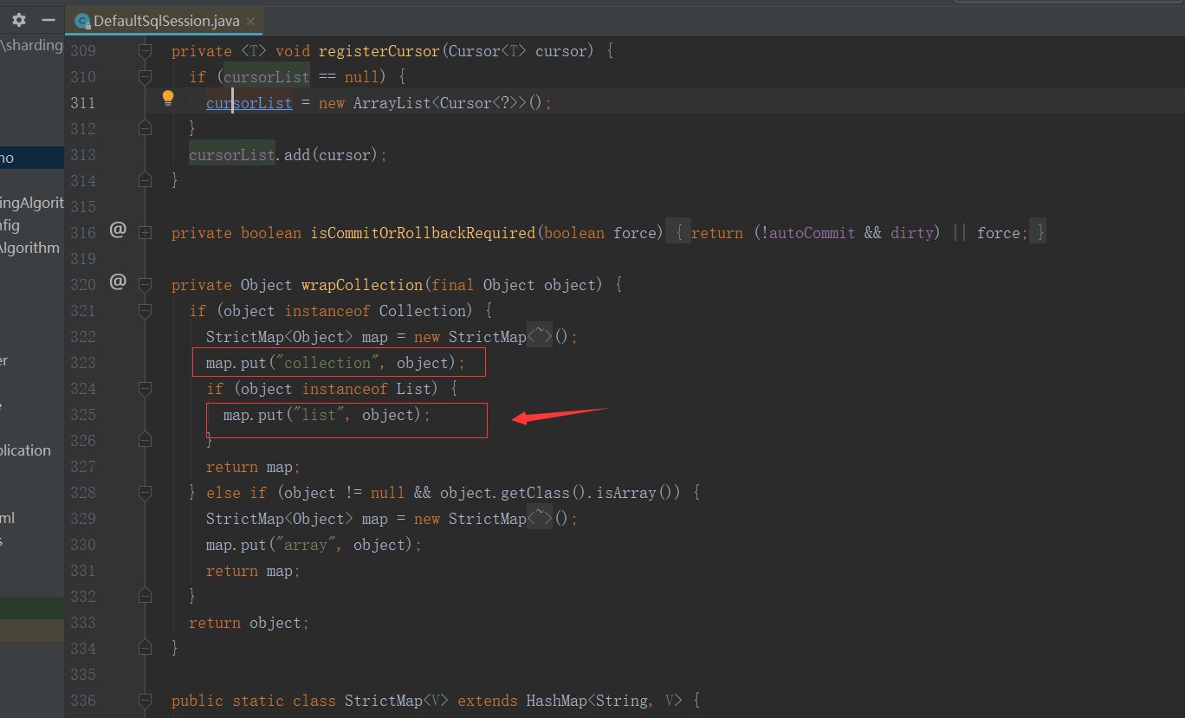Select the 'nfig' item in project tree
Screen dimensions: 1185x718
[10, 225]
